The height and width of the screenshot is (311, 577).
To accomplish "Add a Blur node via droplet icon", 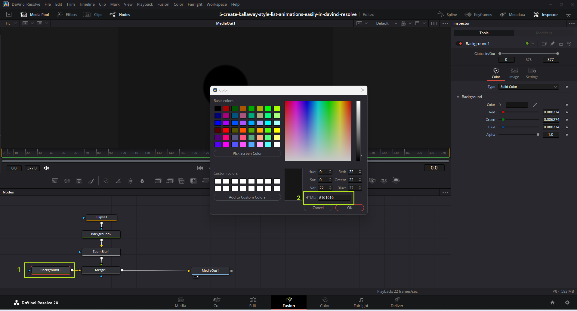I will click(x=142, y=181).
